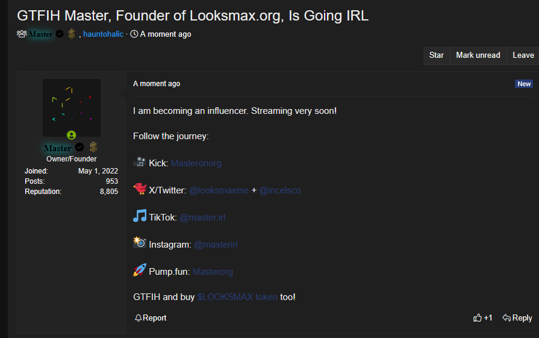This screenshot has width=539, height=338.
Task: Open the Masteronorg Kick link
Action: [x=196, y=163]
